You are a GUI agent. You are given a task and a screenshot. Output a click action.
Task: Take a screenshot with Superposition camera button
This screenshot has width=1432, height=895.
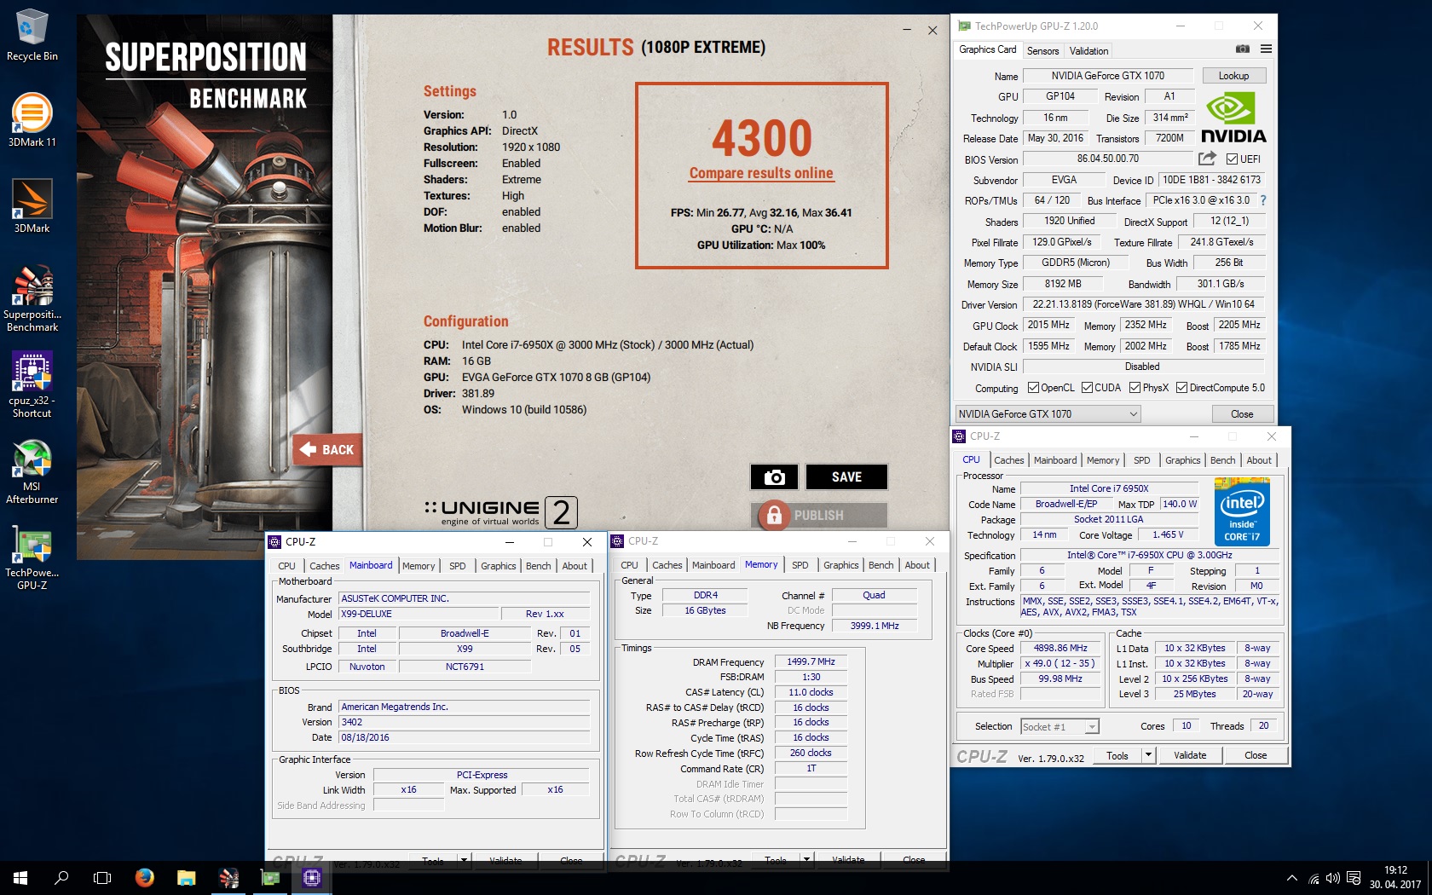point(774,477)
